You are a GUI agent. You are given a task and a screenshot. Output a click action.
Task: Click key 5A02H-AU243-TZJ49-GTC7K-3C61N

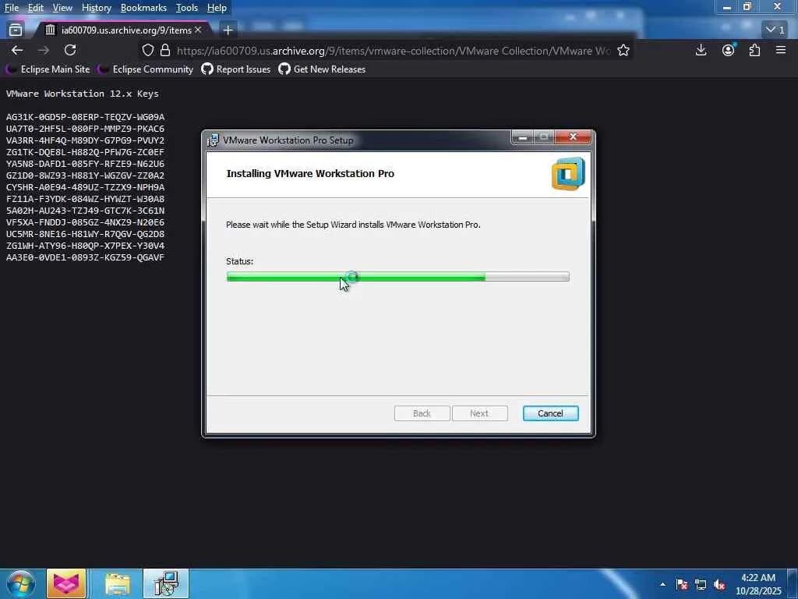point(85,211)
